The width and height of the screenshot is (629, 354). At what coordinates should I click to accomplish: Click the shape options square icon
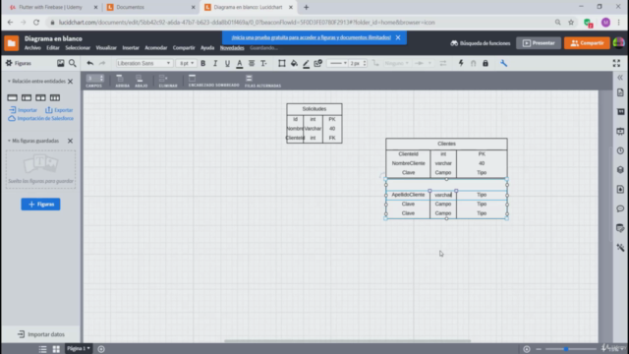pos(282,63)
